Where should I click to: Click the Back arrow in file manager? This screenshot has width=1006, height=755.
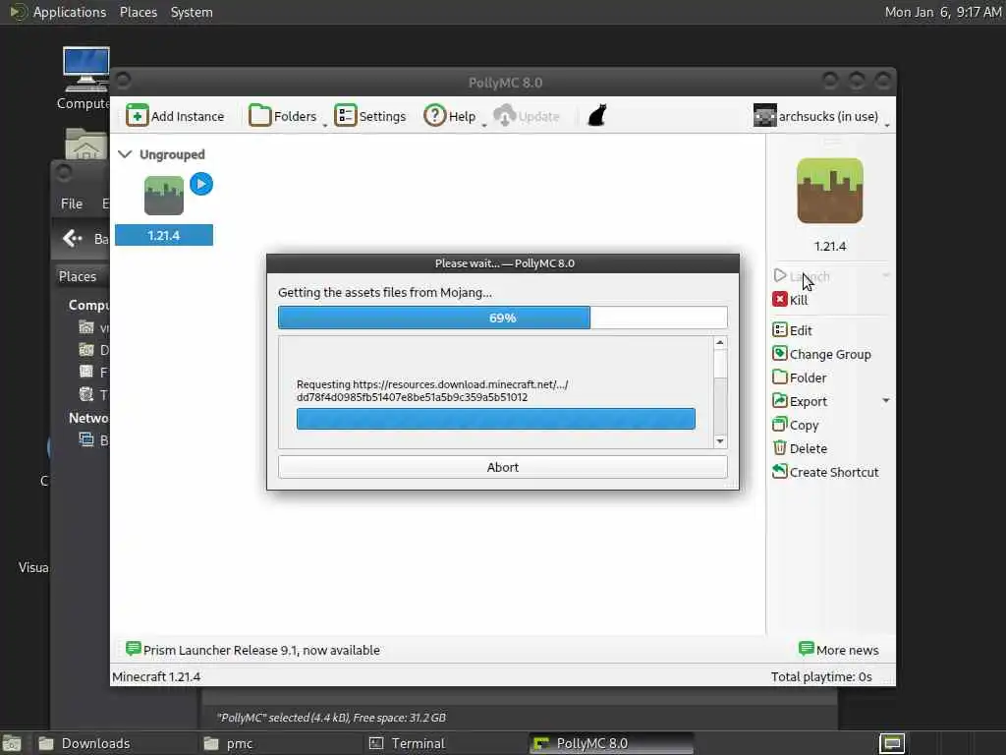tap(73, 239)
